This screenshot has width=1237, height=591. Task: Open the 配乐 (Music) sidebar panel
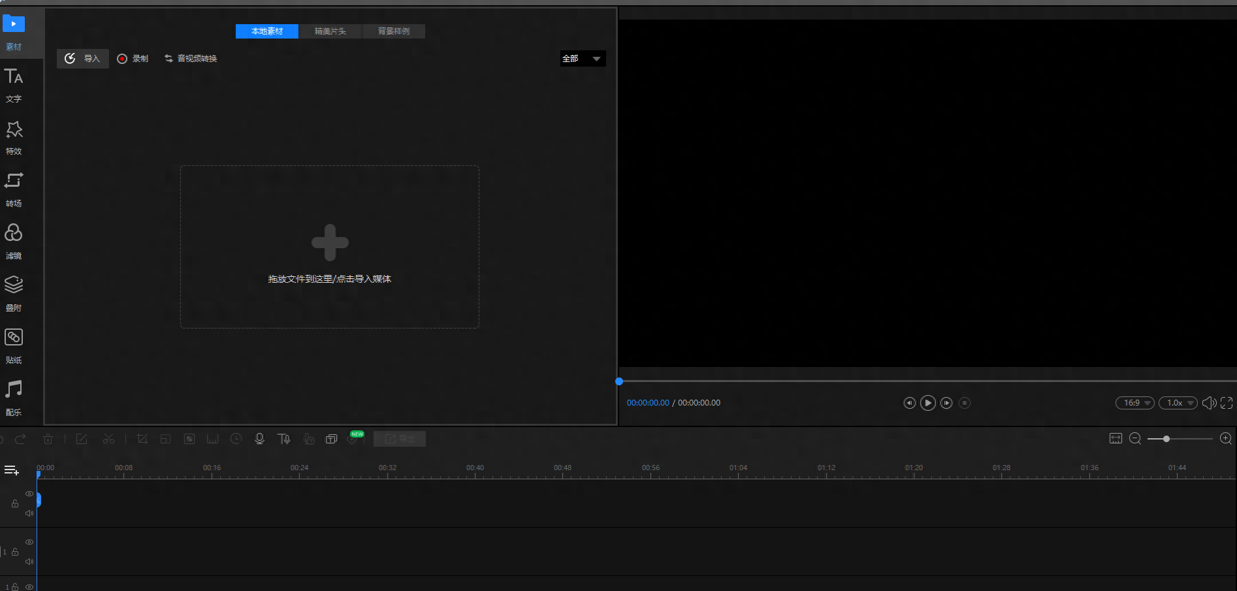pyautogui.click(x=14, y=398)
